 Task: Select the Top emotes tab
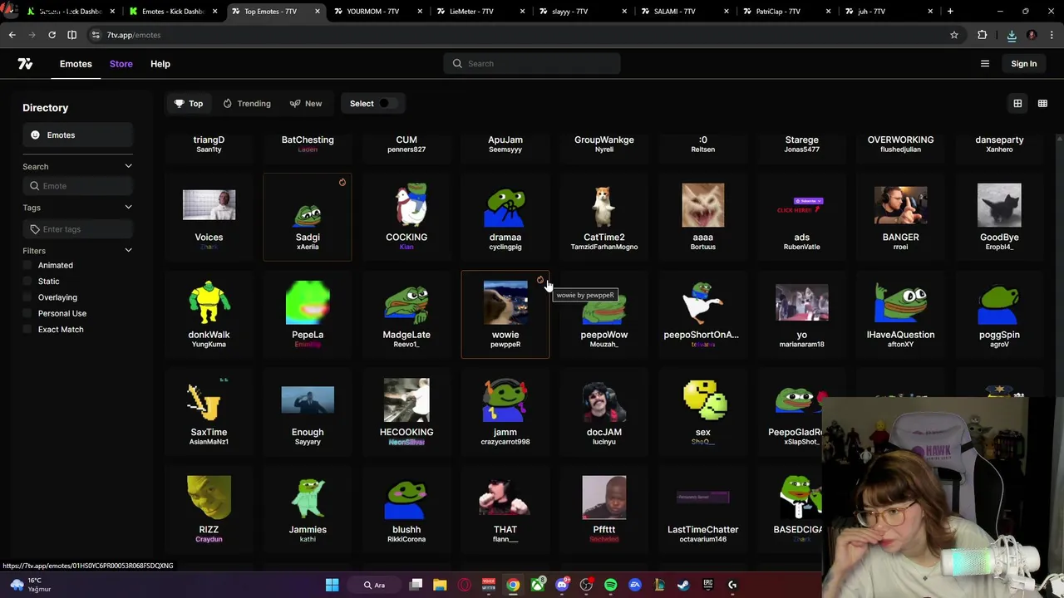click(x=189, y=104)
